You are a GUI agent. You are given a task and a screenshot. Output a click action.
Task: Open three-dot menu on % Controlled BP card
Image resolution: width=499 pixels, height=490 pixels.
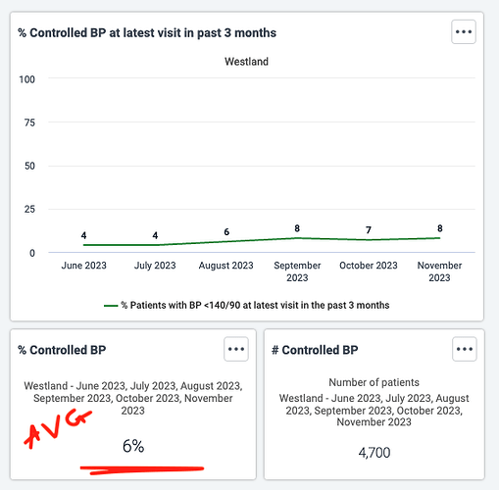coord(236,349)
